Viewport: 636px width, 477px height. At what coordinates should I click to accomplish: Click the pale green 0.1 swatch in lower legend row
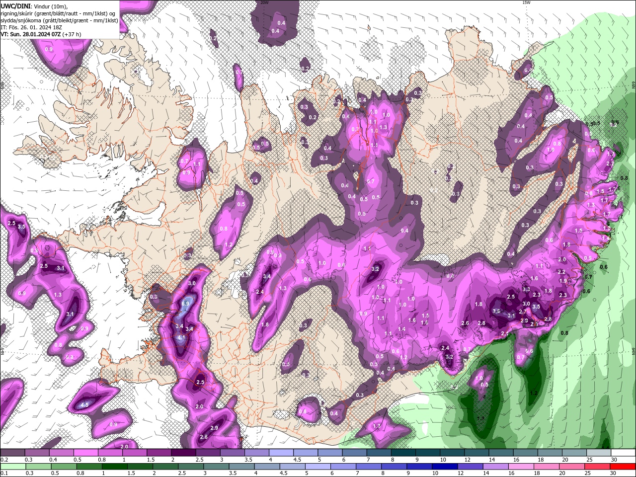[x=12, y=467]
